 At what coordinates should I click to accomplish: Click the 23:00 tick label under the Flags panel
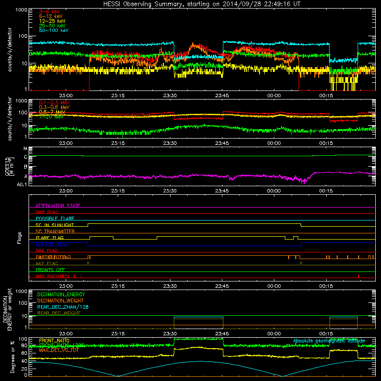[x=66, y=286]
